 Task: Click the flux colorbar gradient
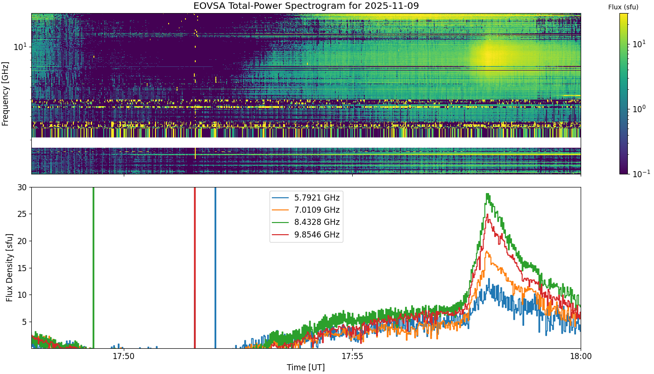pos(624,93)
